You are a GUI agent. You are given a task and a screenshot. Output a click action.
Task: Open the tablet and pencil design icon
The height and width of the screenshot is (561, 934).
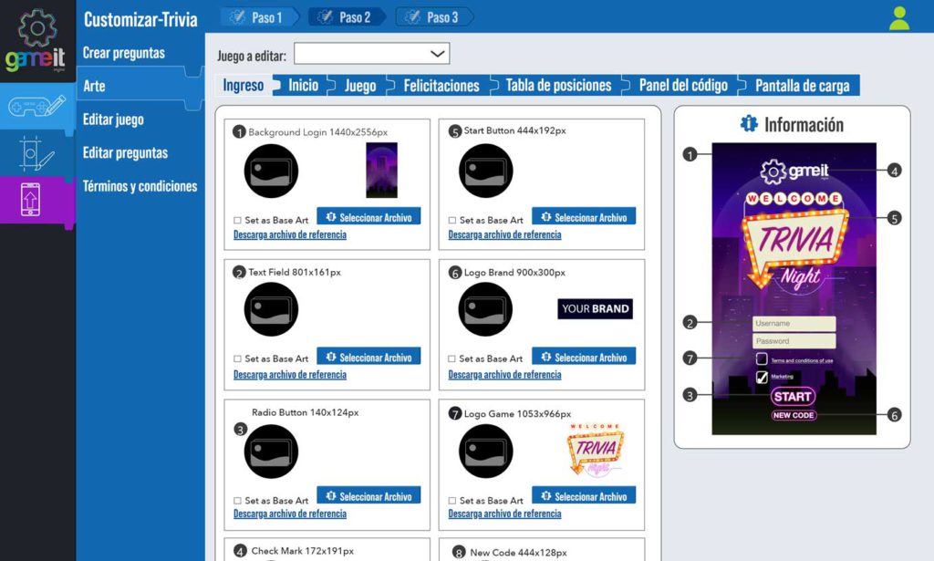[x=36, y=152]
